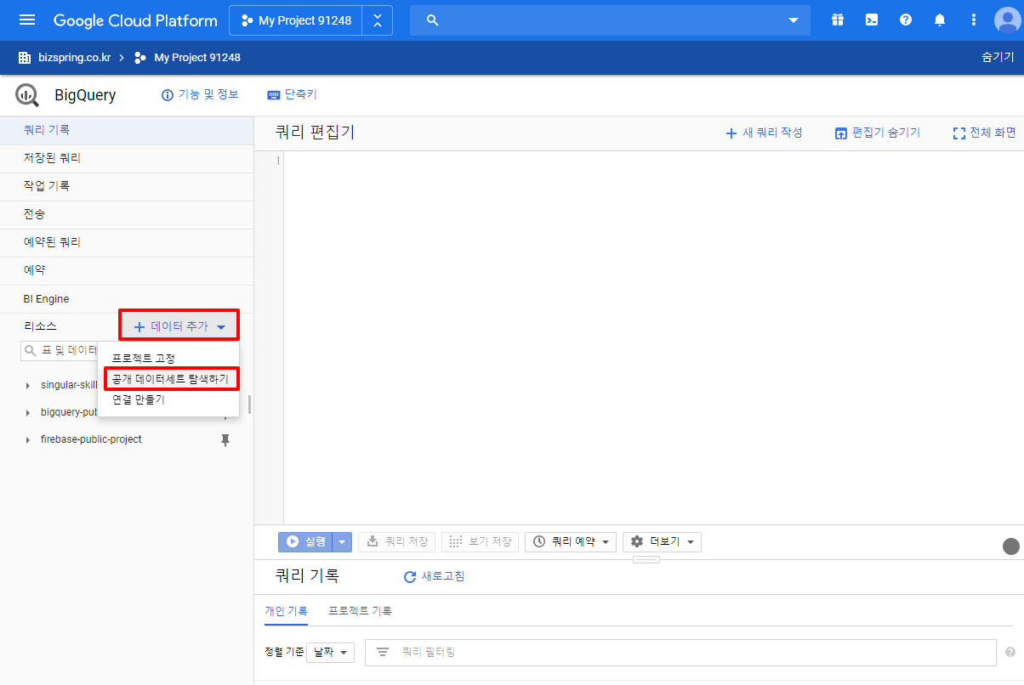Open the notifications bell icon
Viewport: 1024px width, 685px height.
pyautogui.click(x=939, y=20)
